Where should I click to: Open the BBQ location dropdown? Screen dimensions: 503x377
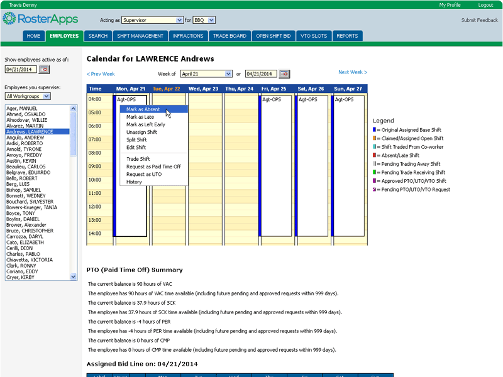[211, 20]
